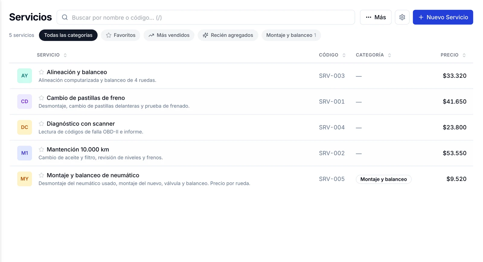
Task: Open the settings gear button
Action: [402, 17]
